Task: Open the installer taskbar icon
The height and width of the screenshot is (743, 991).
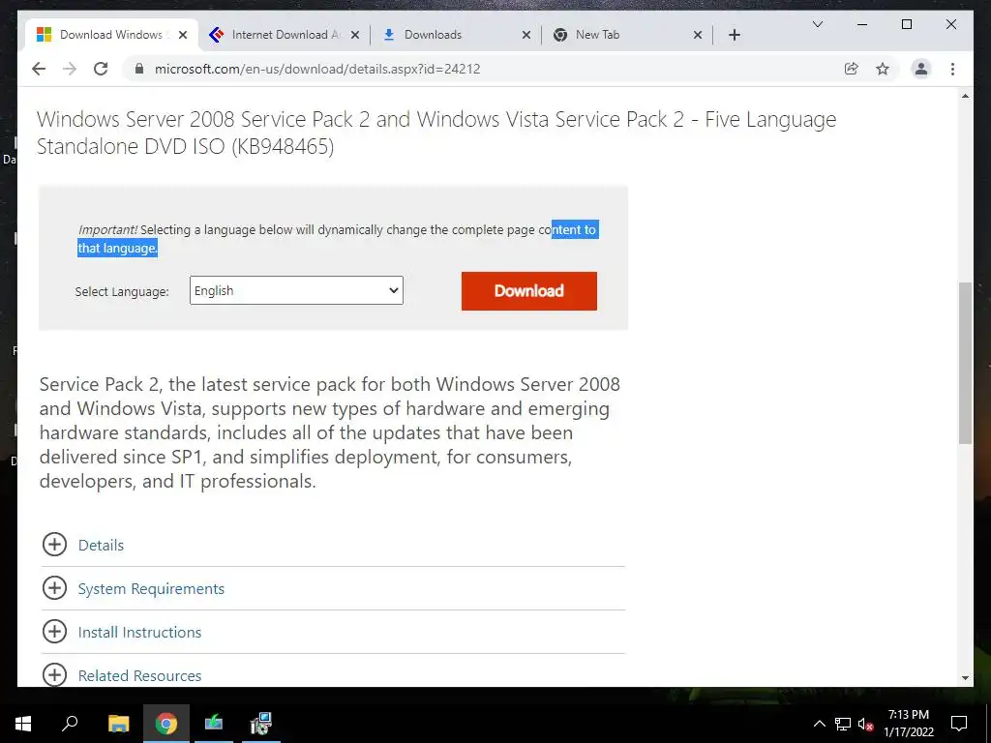Action: (260, 724)
